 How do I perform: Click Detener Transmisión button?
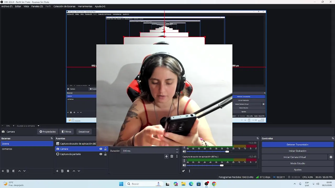pyautogui.click(x=298, y=145)
